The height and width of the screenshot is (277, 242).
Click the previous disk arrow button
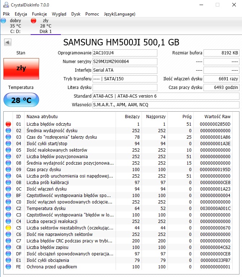click(x=8, y=42)
